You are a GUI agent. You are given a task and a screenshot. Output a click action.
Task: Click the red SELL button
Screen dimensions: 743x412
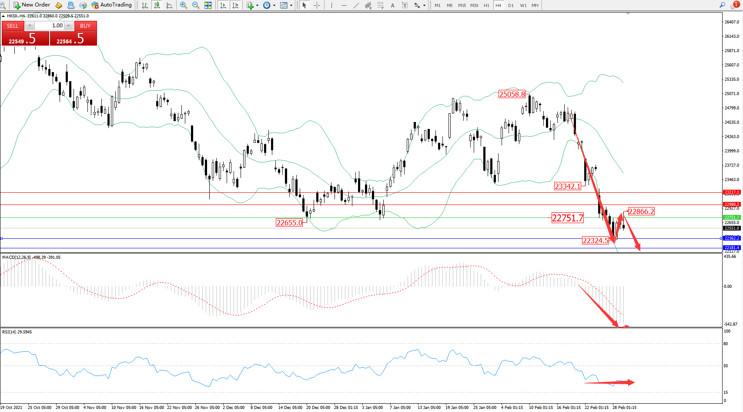[x=13, y=26]
